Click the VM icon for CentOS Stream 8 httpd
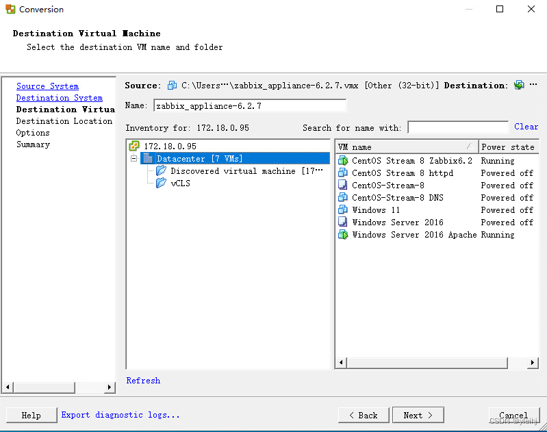547x432 pixels. 343,173
